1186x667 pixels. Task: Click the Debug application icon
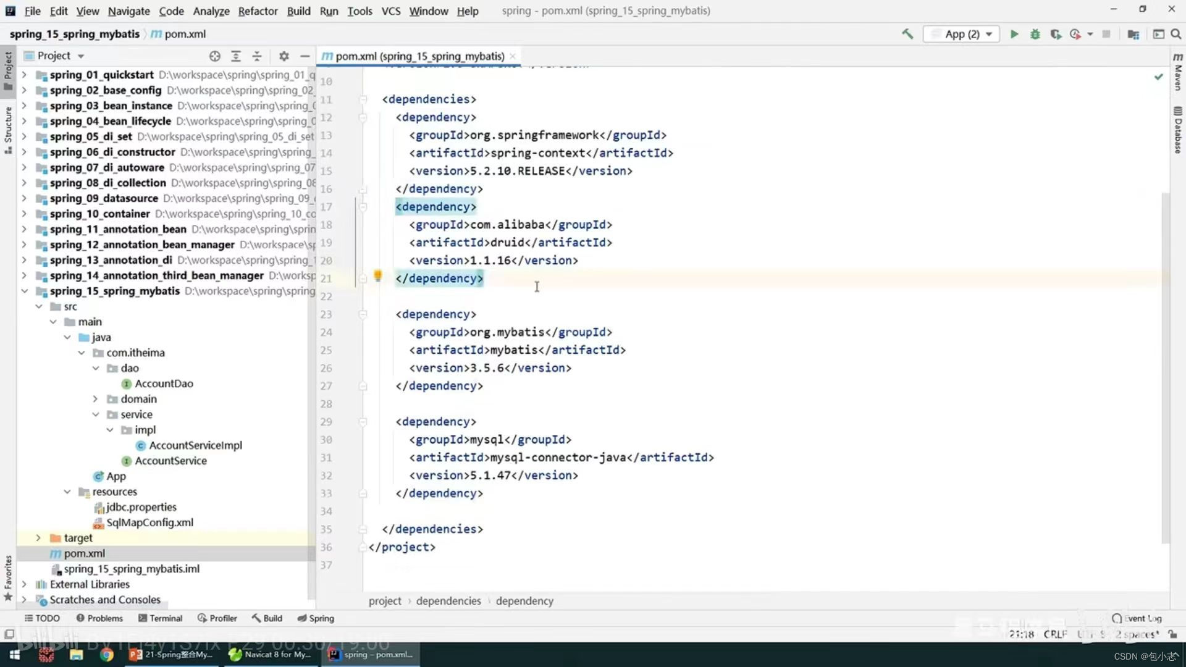click(x=1035, y=33)
